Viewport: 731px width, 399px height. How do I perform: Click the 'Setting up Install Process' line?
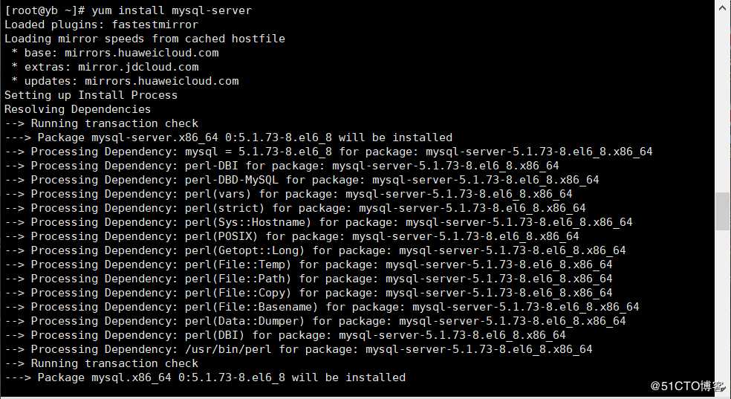(x=91, y=95)
